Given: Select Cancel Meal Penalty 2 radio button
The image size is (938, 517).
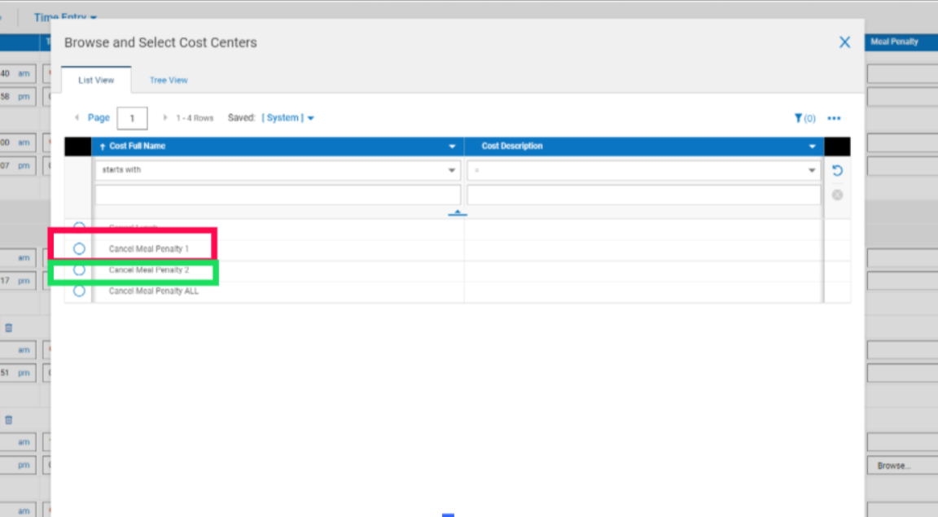Looking at the screenshot, I should [79, 269].
